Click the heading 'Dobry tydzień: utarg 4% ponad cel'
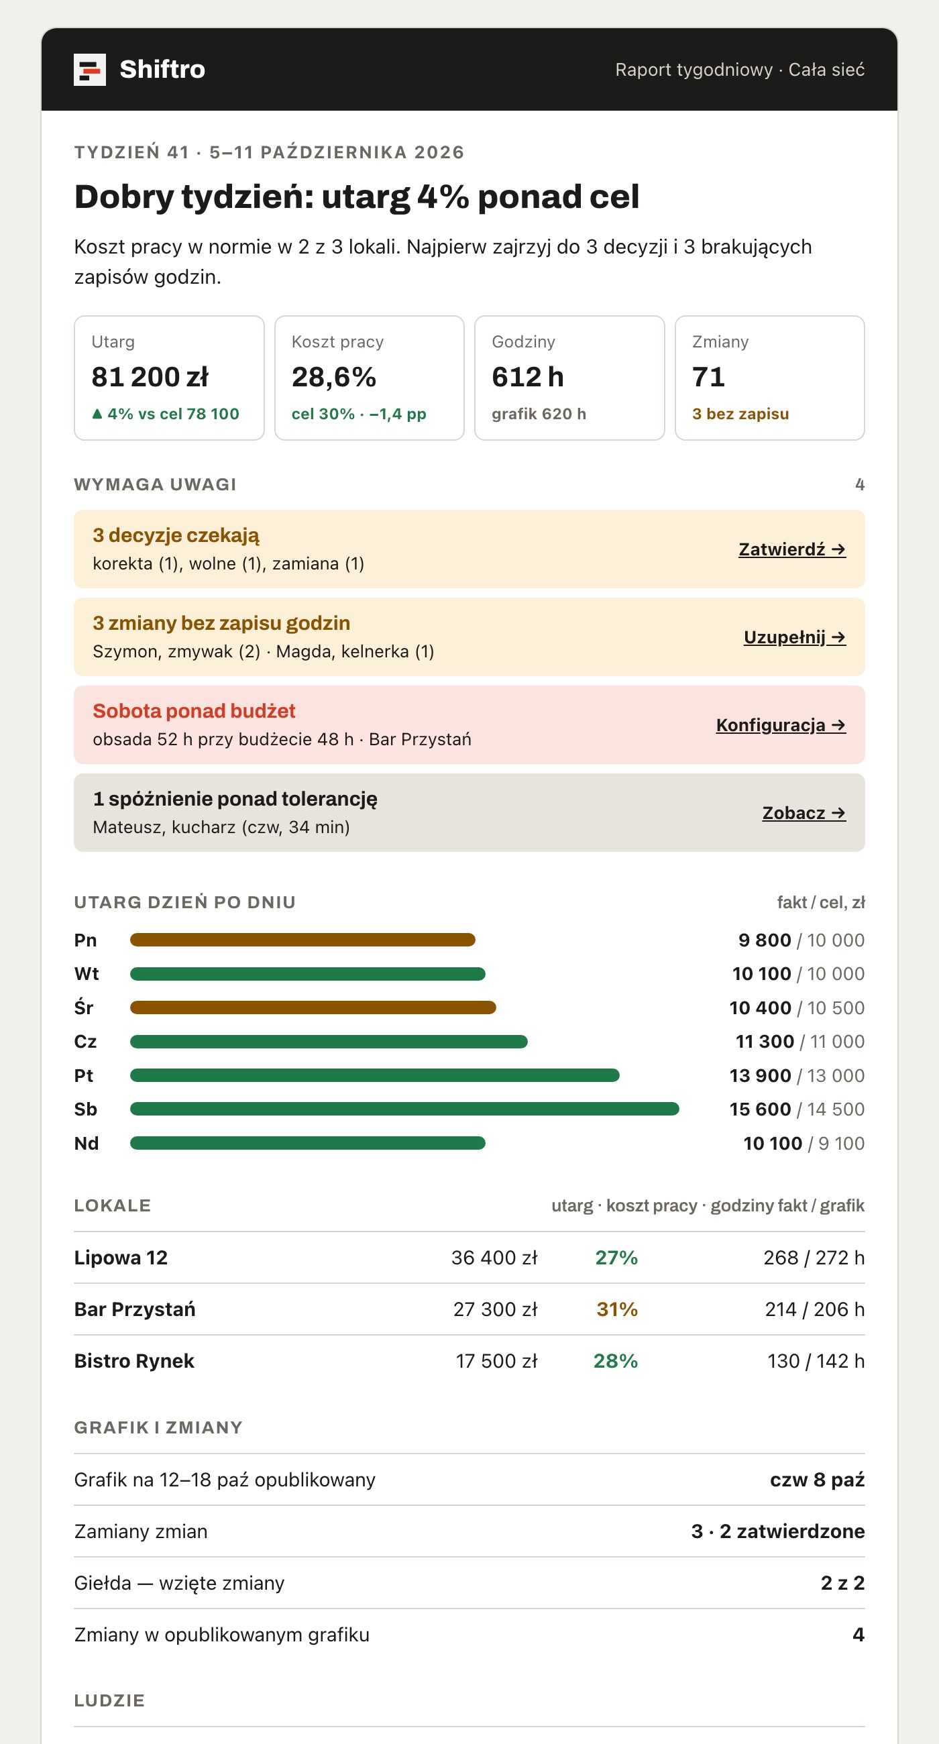939x1744 pixels. click(357, 197)
